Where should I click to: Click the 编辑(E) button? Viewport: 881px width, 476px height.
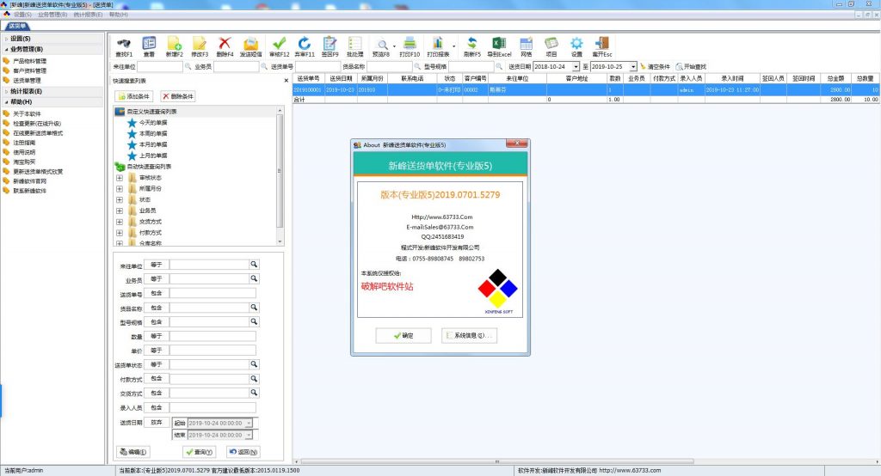click(x=133, y=452)
